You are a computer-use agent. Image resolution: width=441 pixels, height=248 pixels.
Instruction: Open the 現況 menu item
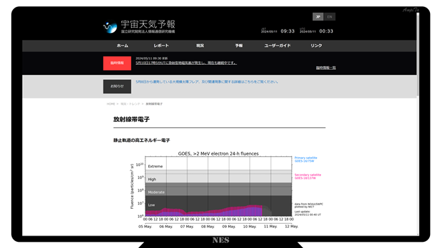click(x=200, y=45)
